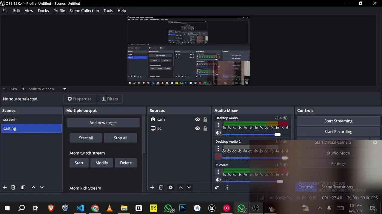Open the Edit menu

click(x=17, y=11)
